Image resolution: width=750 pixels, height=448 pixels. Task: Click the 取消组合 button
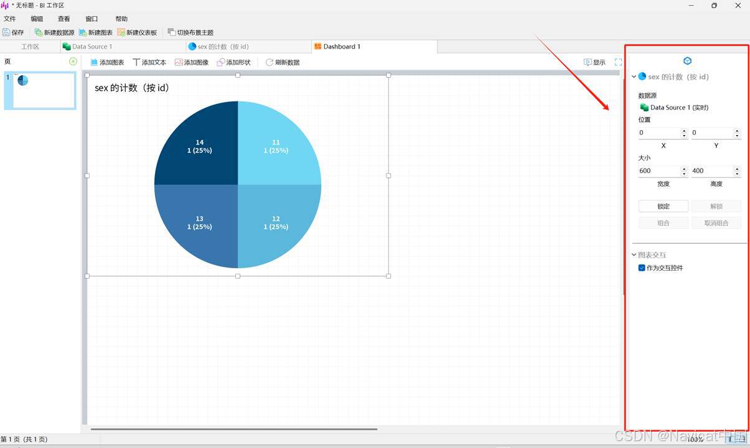[716, 223]
